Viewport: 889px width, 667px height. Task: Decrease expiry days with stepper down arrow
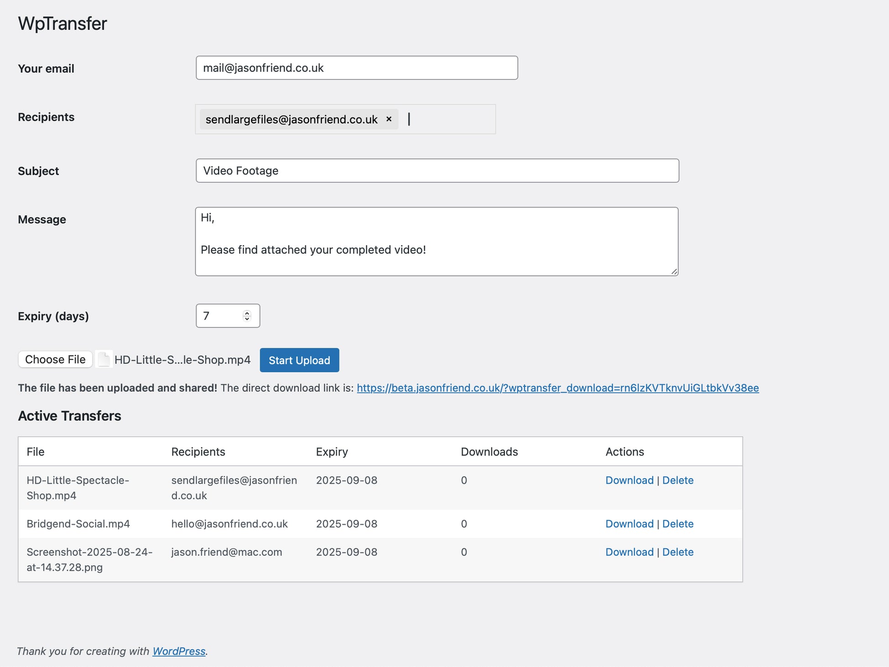tap(247, 319)
